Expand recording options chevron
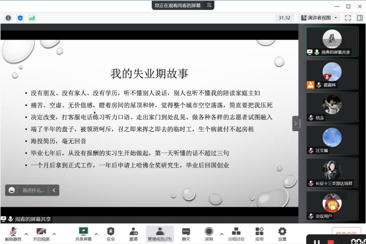Image resolution: width=366 pixels, height=244 pixels. click(222, 234)
